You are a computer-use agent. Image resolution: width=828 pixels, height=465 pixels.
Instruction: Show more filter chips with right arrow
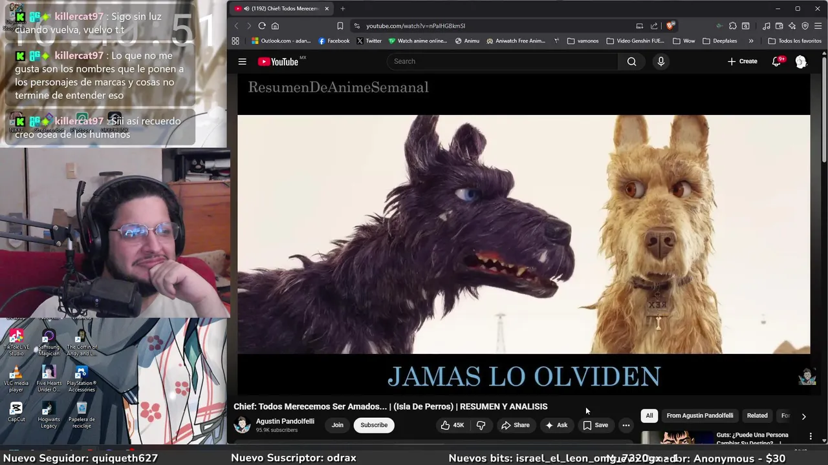[803, 417]
